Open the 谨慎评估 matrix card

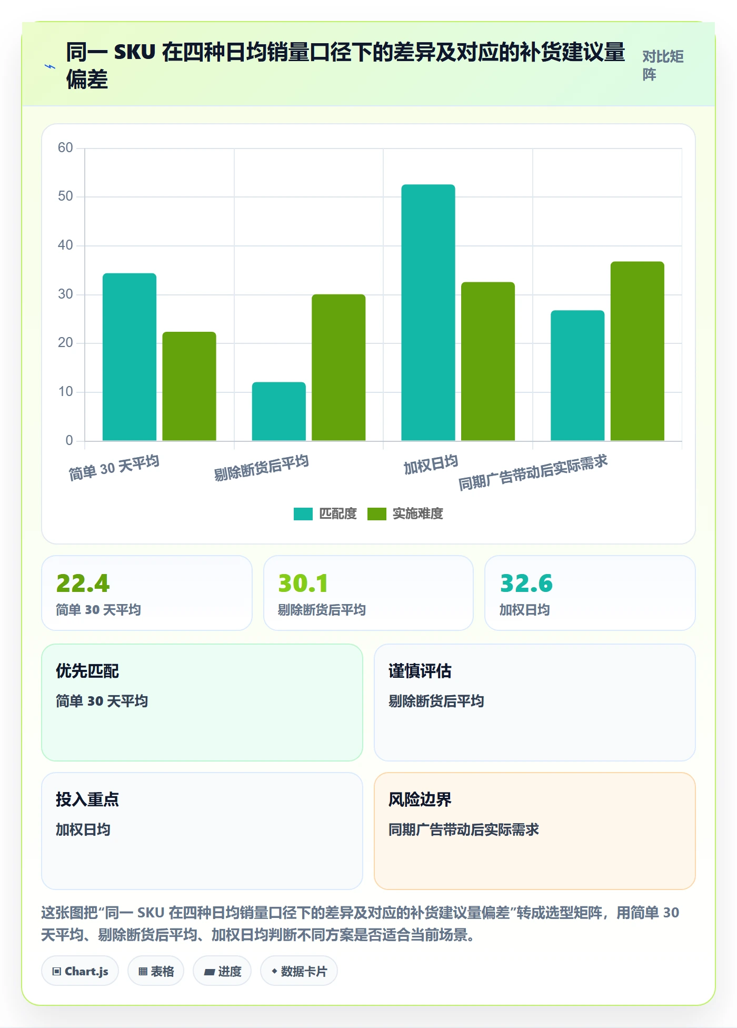(x=535, y=703)
